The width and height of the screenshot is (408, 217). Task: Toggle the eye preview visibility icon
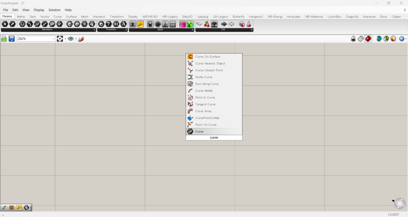(x=71, y=39)
